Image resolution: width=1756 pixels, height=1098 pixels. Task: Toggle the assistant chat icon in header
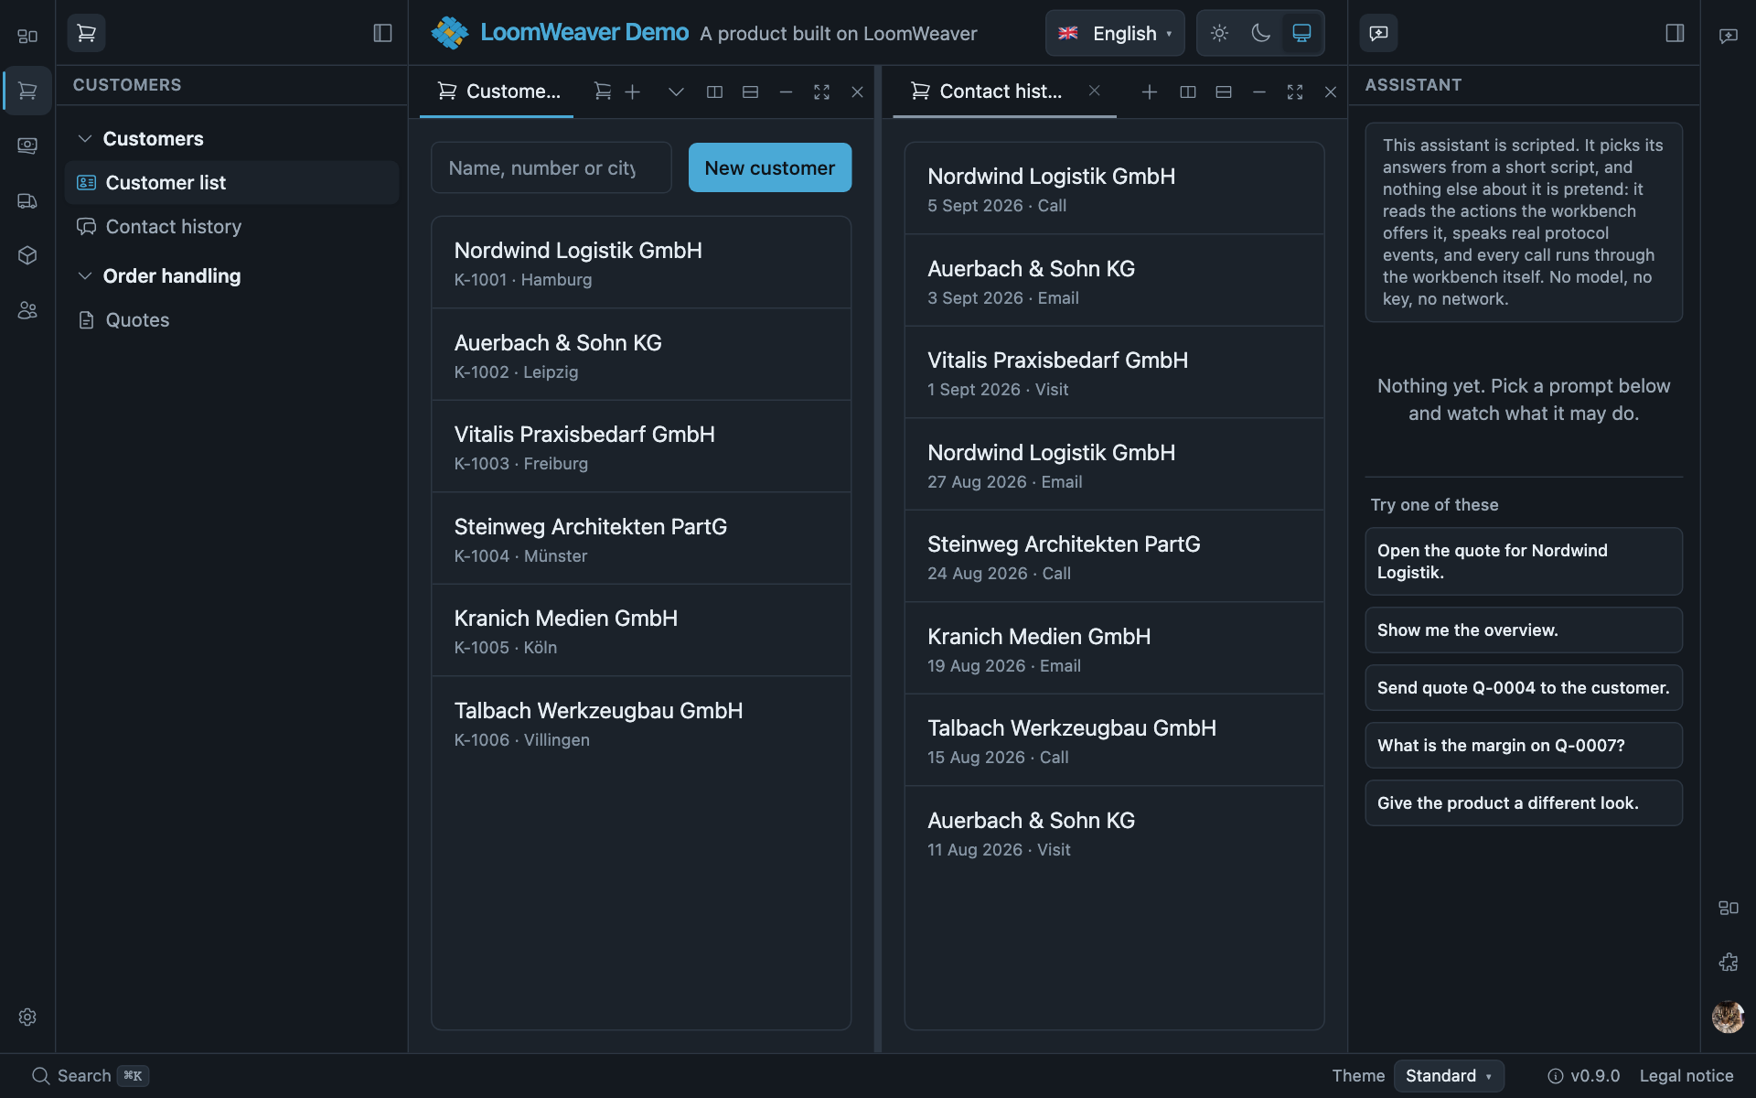click(1378, 33)
